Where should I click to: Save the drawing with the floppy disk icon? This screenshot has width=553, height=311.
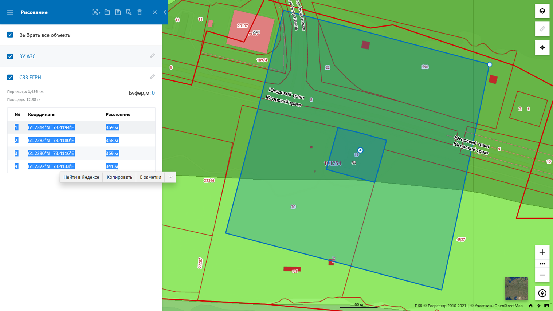[118, 12]
